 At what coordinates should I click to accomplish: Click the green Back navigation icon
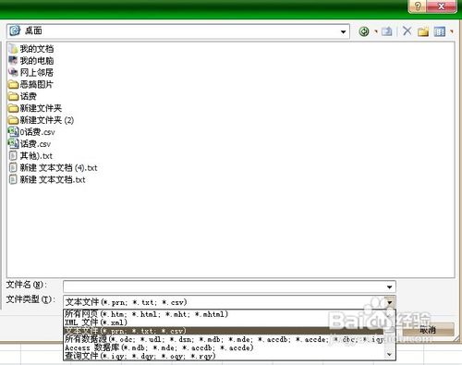pyautogui.click(x=364, y=31)
